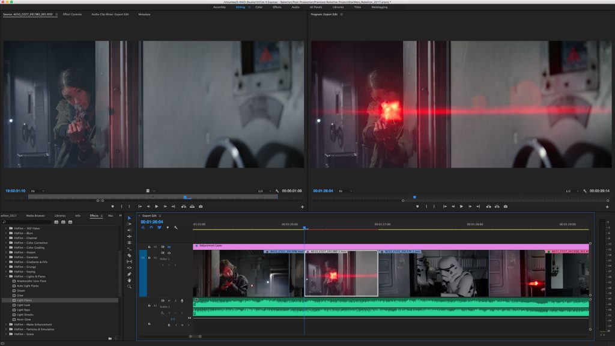Switch to the Color workspace tab
This screenshot has width=615, height=346.
click(259, 7)
